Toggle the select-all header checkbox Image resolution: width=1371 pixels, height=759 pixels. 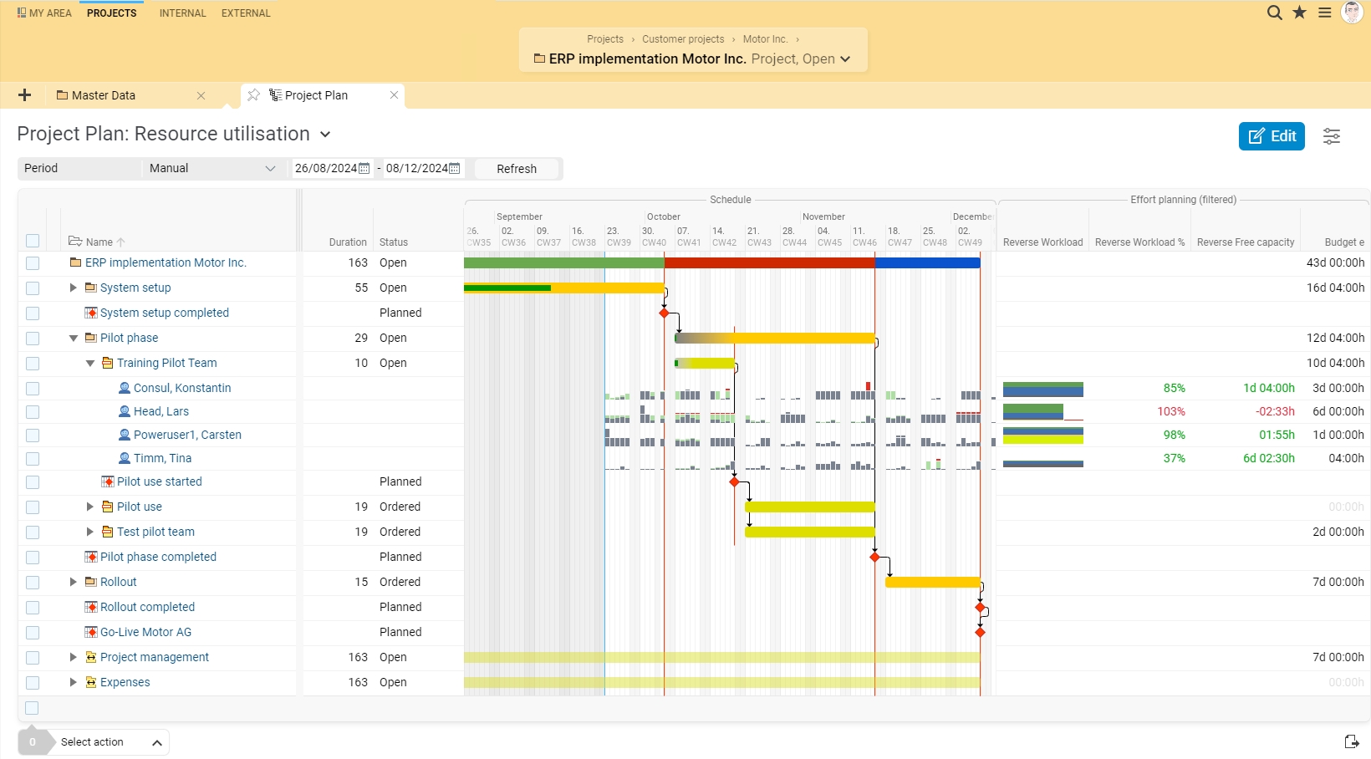[x=33, y=241]
